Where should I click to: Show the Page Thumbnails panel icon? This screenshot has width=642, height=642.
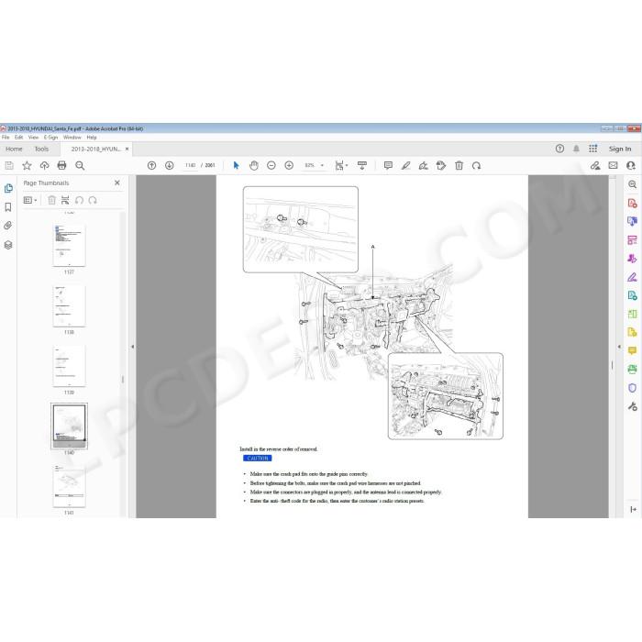[8, 188]
